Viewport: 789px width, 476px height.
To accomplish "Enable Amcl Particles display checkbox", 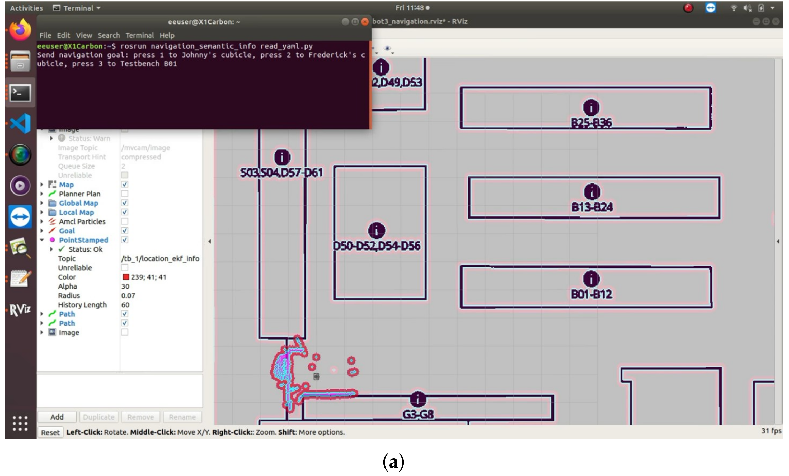I will point(125,221).
